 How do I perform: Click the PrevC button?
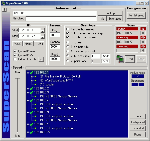pos(18,44)
